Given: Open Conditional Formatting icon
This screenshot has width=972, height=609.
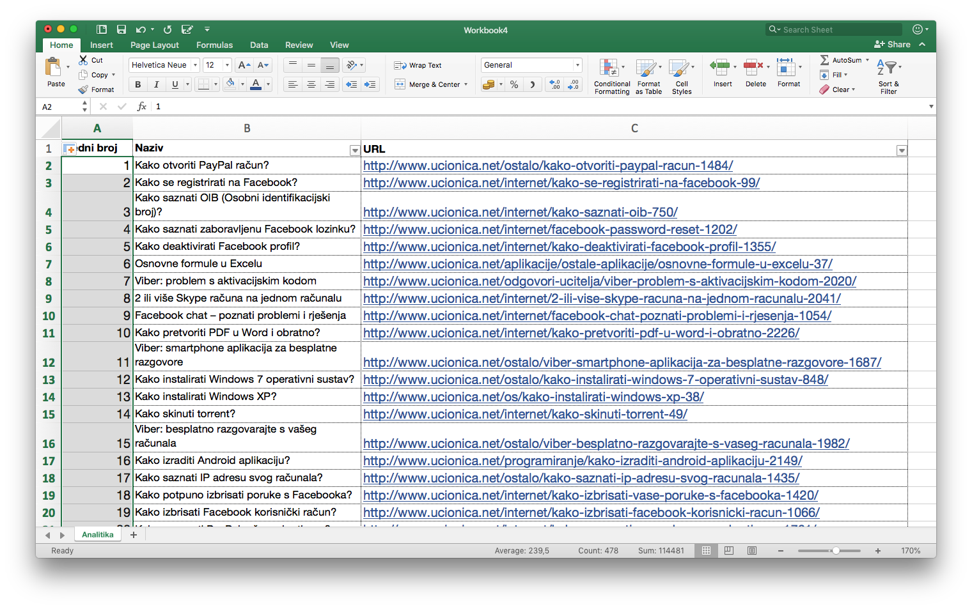Looking at the screenshot, I should click(x=609, y=68).
